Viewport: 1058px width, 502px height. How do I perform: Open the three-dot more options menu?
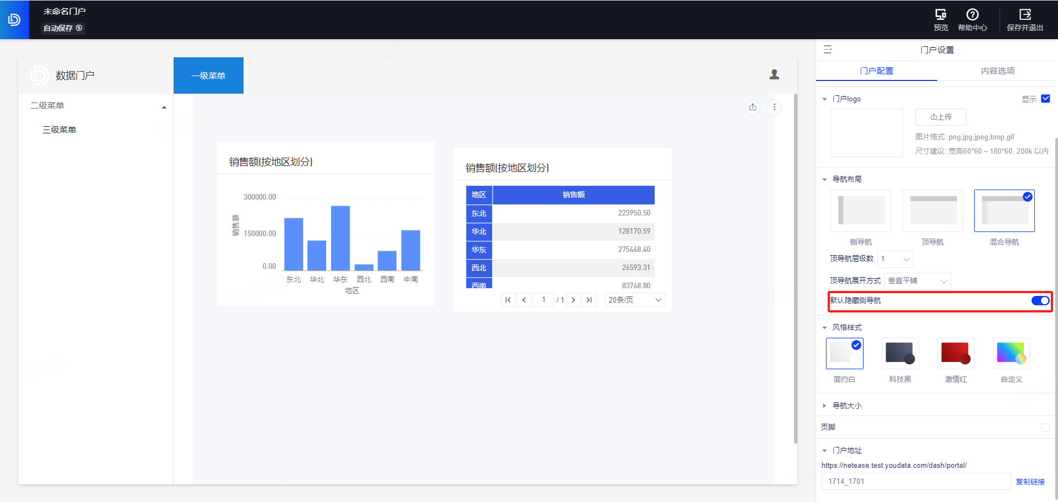[774, 107]
